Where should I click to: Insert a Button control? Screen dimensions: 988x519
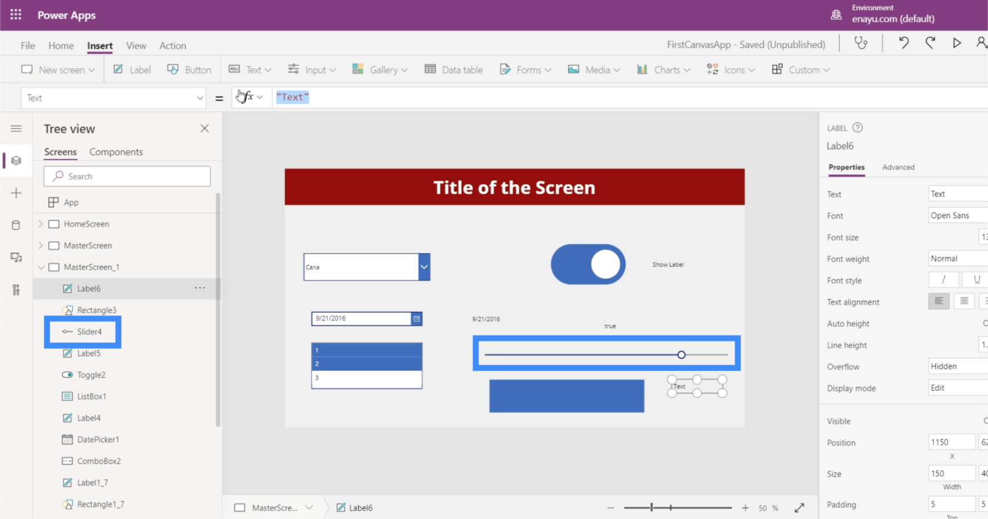pos(189,69)
